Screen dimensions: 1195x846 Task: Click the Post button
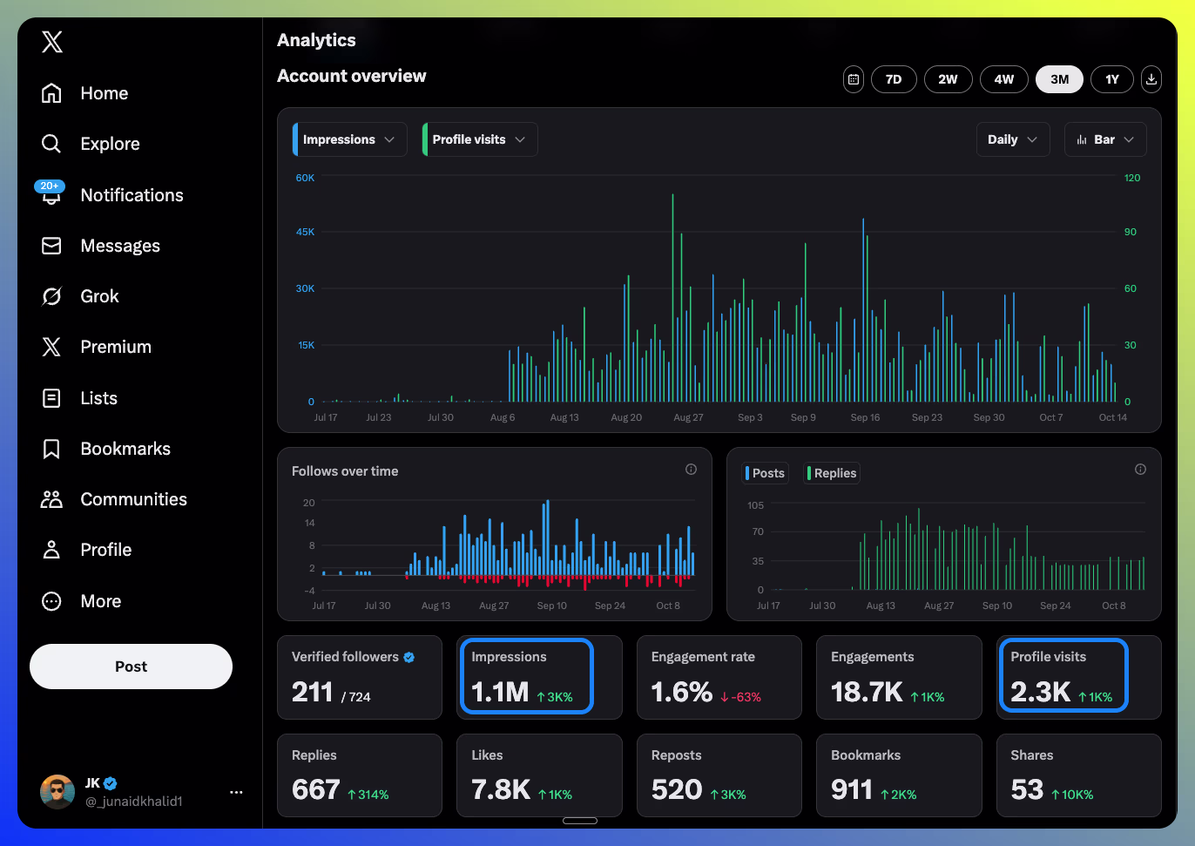tap(131, 666)
